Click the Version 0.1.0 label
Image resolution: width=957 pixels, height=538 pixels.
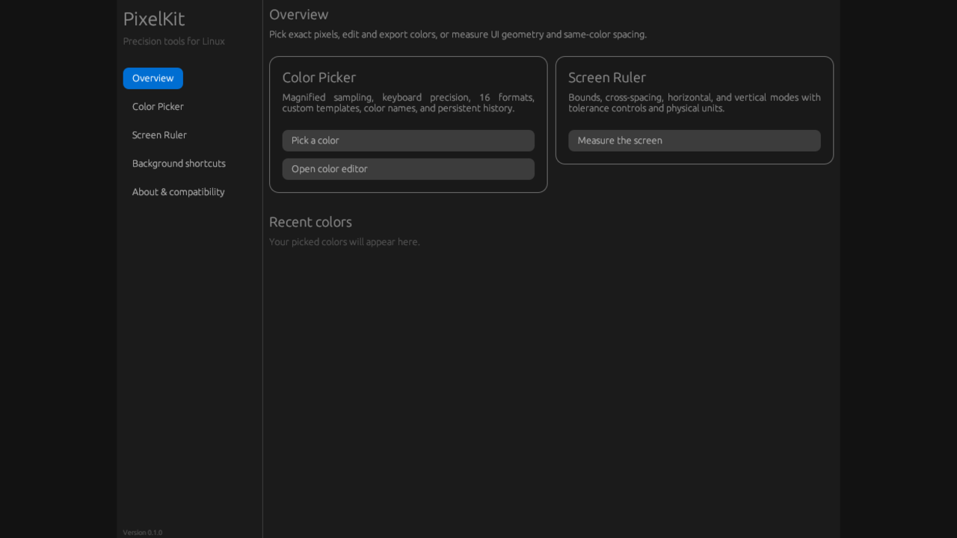[x=143, y=533]
